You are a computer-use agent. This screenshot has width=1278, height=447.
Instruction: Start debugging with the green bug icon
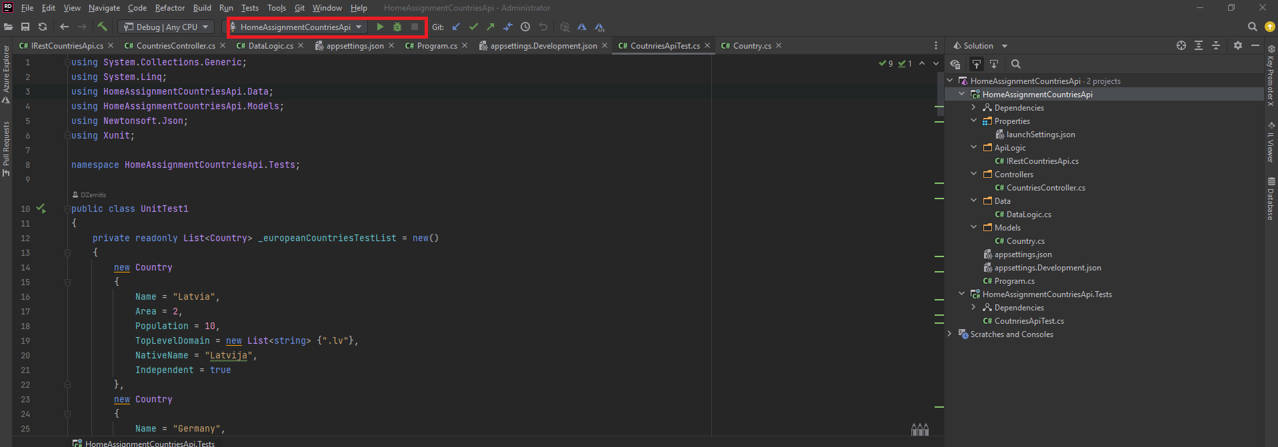point(397,27)
